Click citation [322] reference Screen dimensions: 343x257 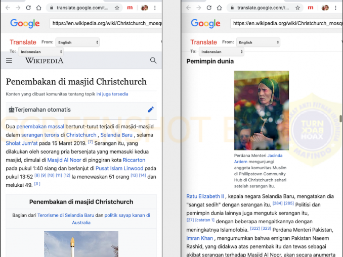coord(255,228)
